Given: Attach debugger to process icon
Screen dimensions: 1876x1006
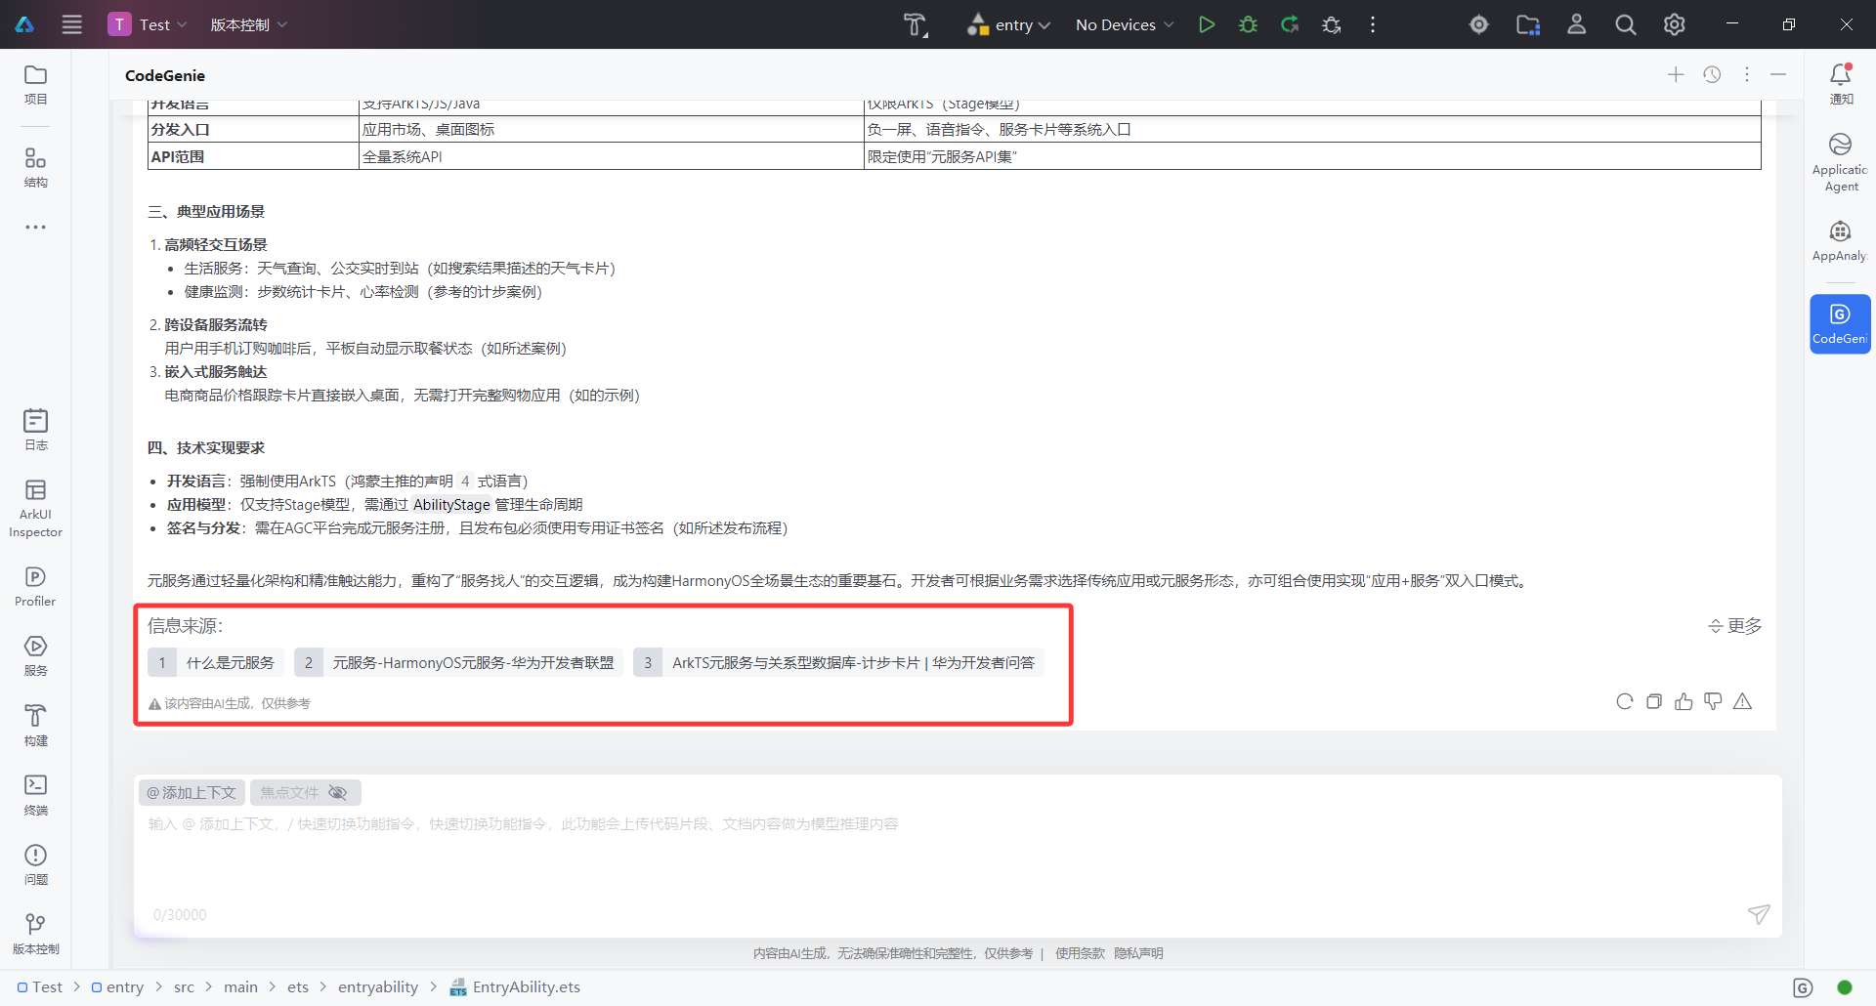Looking at the screenshot, I should [x=1331, y=24].
